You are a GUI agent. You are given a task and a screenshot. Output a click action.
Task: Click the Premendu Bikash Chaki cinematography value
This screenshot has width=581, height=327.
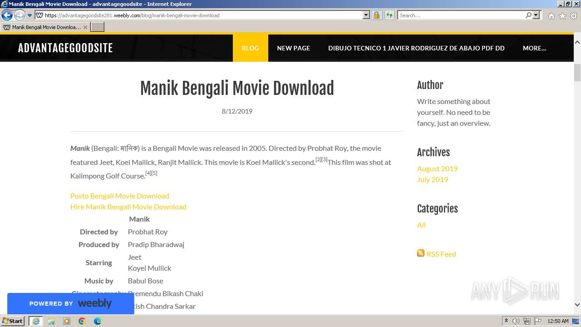pyautogui.click(x=166, y=293)
